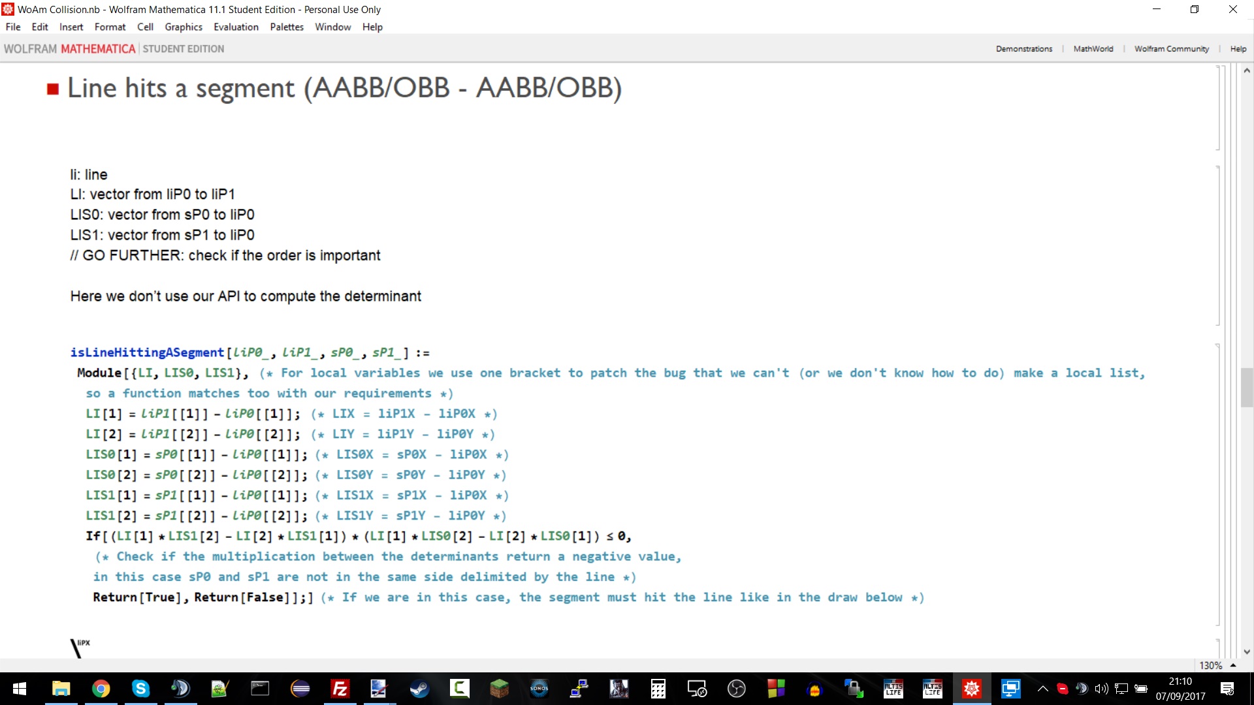Click the Mathematica taskbar icon

tap(971, 689)
